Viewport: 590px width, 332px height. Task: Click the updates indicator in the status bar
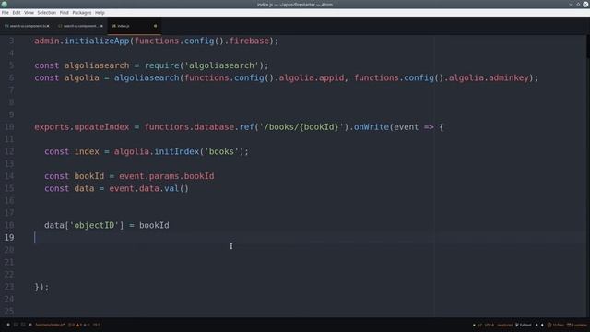click(x=577, y=325)
